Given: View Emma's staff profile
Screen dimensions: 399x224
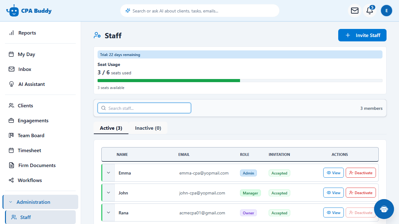Looking at the screenshot, I should click(x=334, y=173).
